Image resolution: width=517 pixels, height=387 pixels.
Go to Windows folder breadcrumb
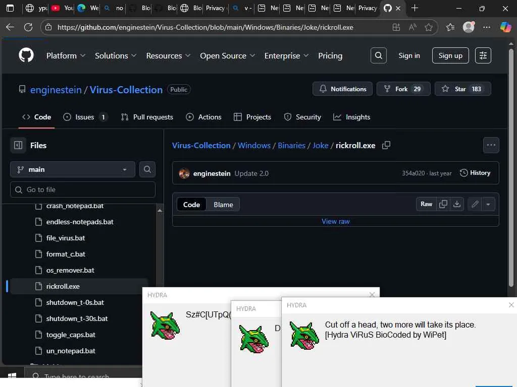coord(254,146)
